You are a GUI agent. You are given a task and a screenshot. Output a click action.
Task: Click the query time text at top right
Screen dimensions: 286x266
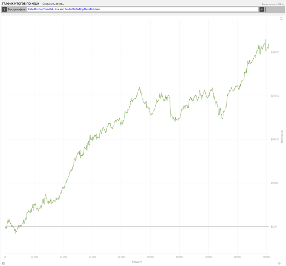[x=273, y=4]
